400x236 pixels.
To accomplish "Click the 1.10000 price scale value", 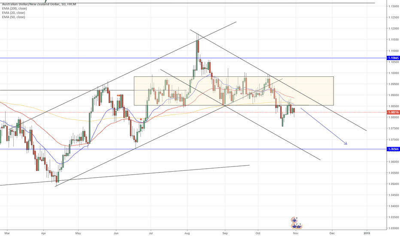I will click(394, 73).
